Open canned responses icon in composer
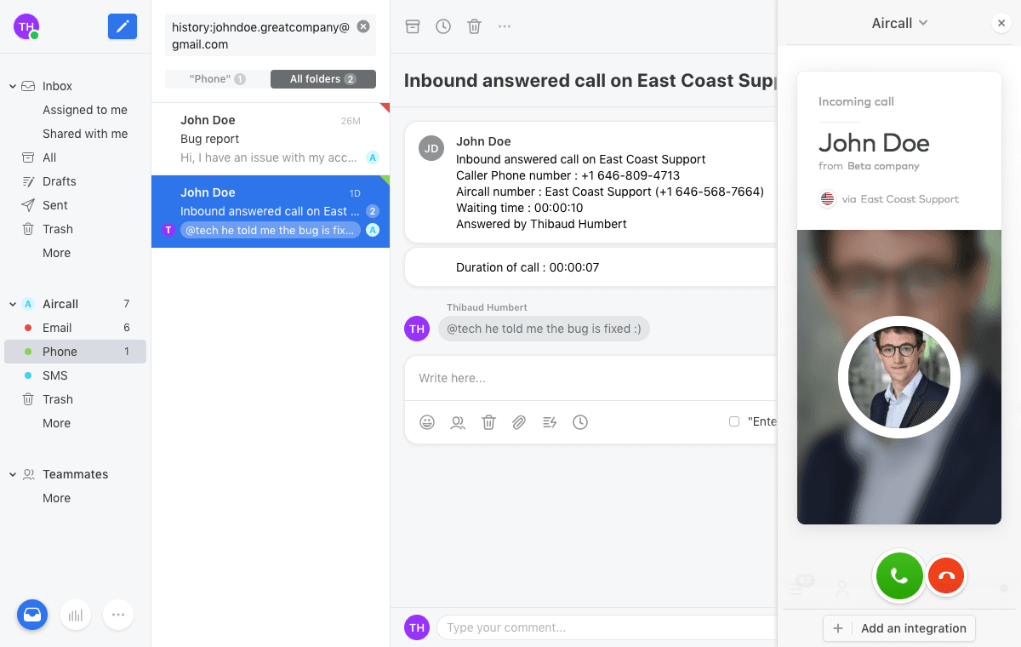The width and height of the screenshot is (1021, 647). coord(550,422)
